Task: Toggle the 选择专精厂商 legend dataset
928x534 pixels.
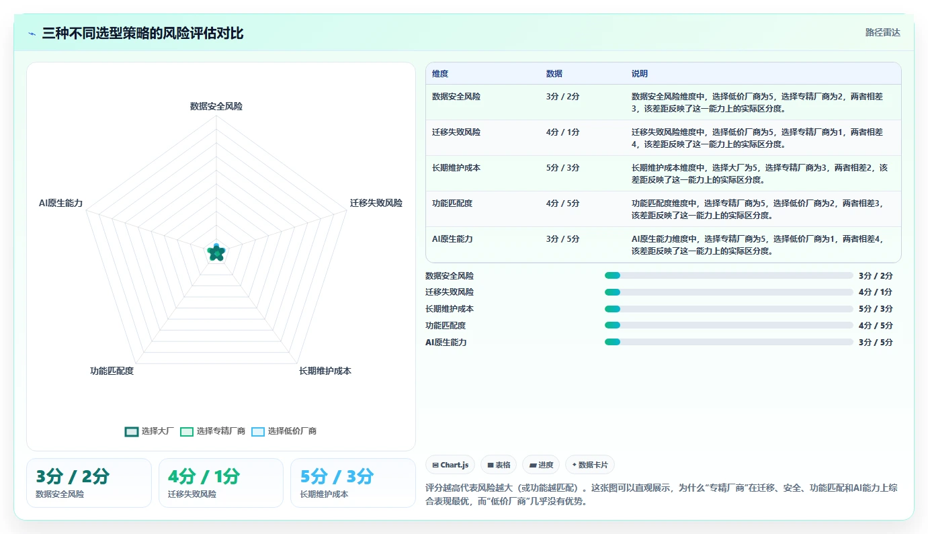Action: point(212,431)
